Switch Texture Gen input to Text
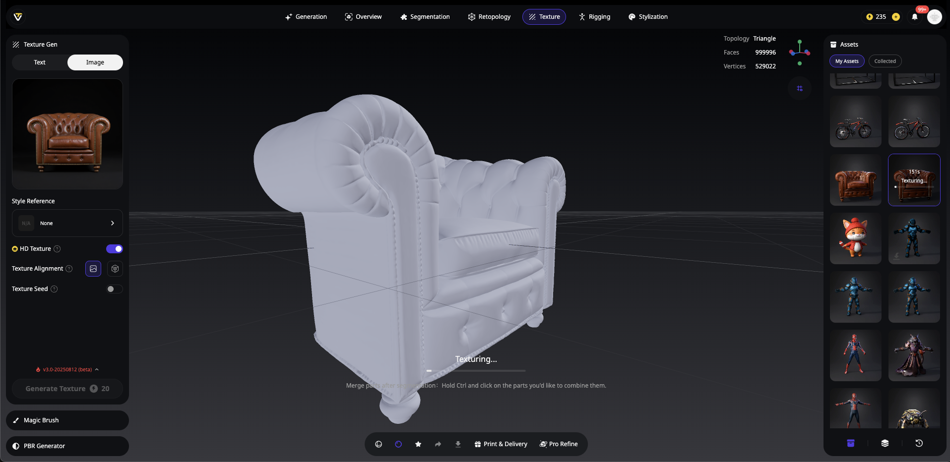Viewport: 950px width, 462px height. tap(40, 62)
